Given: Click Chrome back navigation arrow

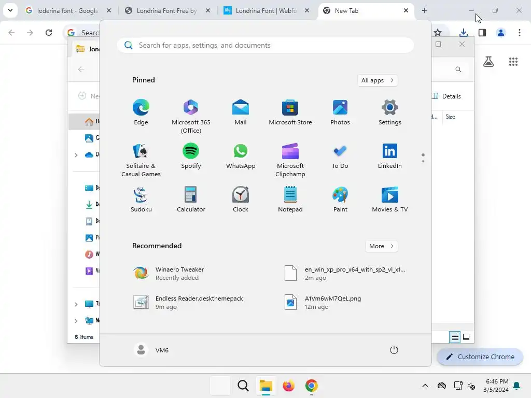Looking at the screenshot, I should click(x=11, y=33).
